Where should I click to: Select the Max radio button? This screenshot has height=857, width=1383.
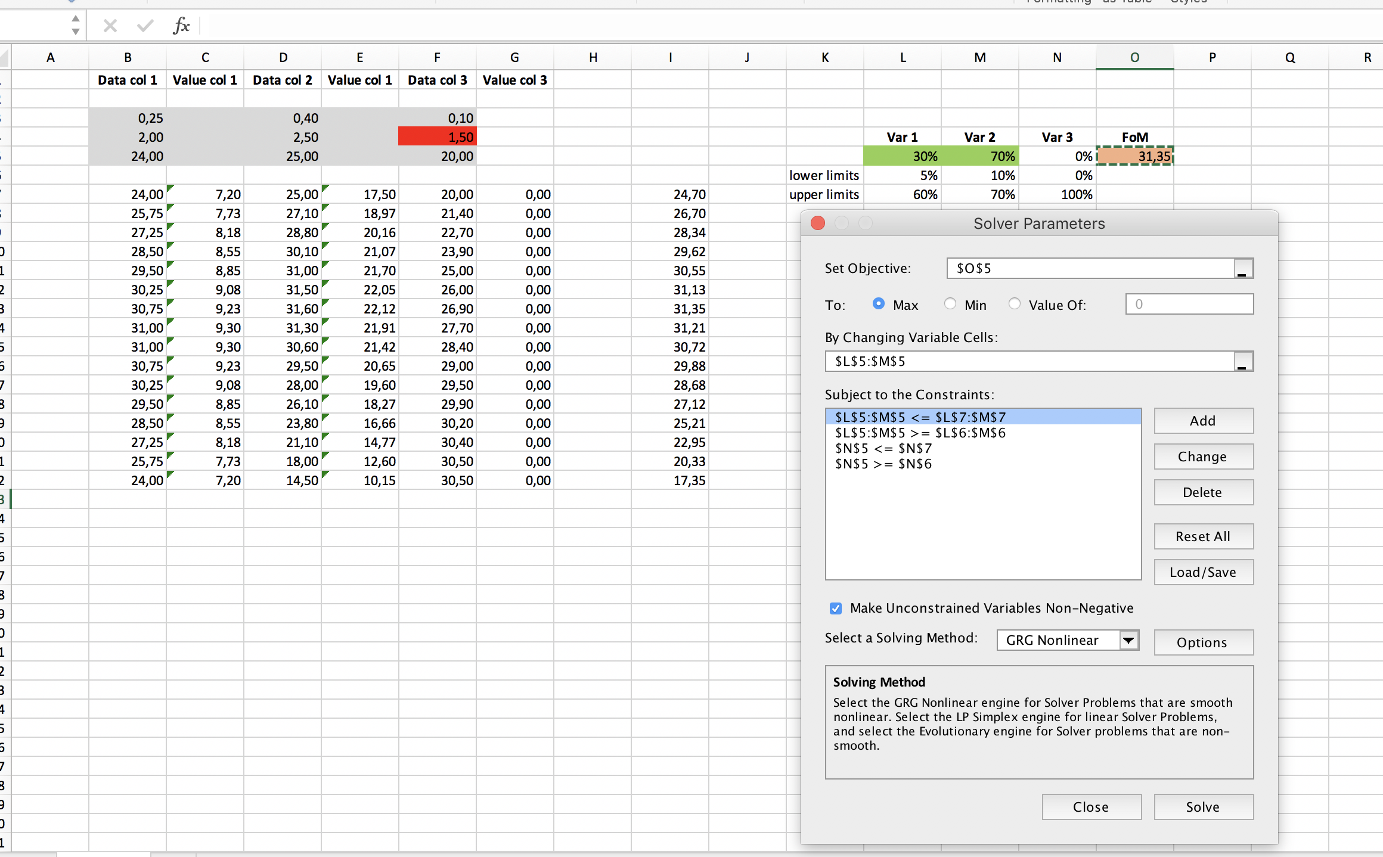point(878,304)
